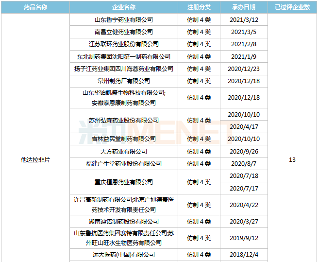Click the date 2021/2/8

coord(244,44)
